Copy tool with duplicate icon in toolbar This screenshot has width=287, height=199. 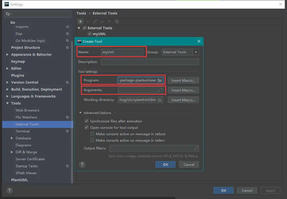pos(117,21)
